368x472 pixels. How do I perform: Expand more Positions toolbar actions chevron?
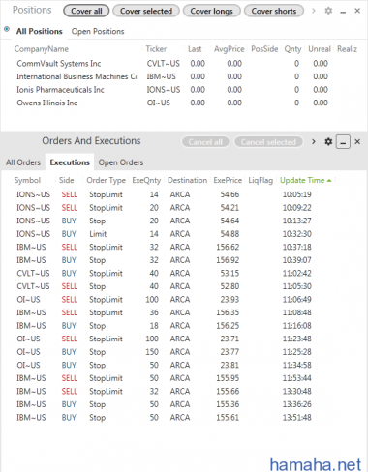click(313, 11)
